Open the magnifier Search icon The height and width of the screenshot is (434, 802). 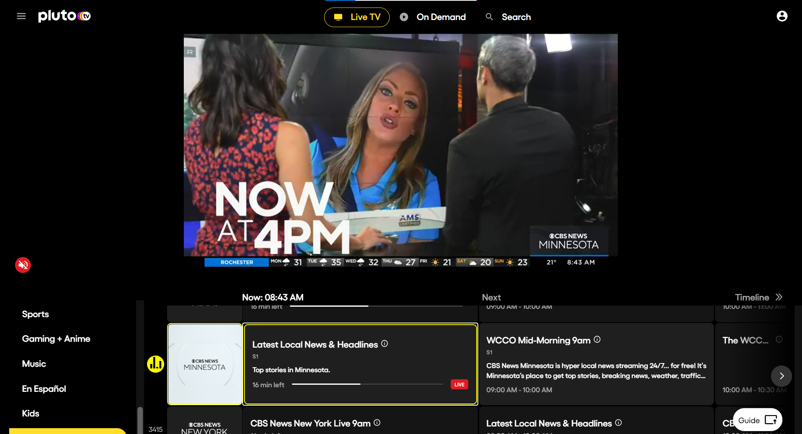[489, 17]
